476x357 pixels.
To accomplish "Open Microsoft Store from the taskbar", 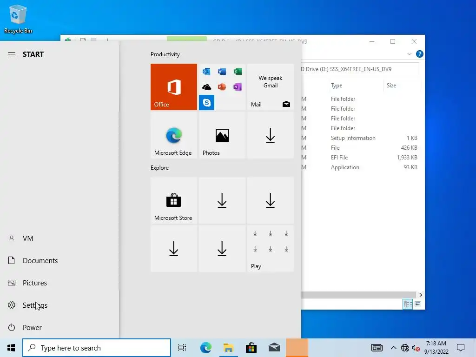I will pyautogui.click(x=251, y=348).
